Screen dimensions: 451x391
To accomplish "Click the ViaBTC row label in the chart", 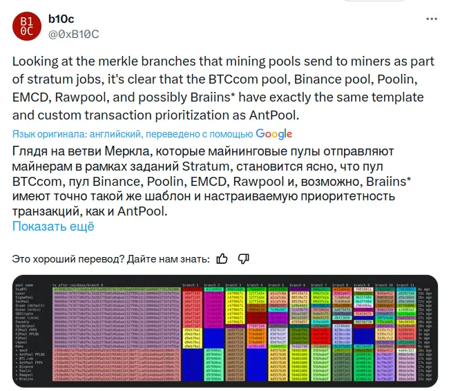I will [x=21, y=289].
